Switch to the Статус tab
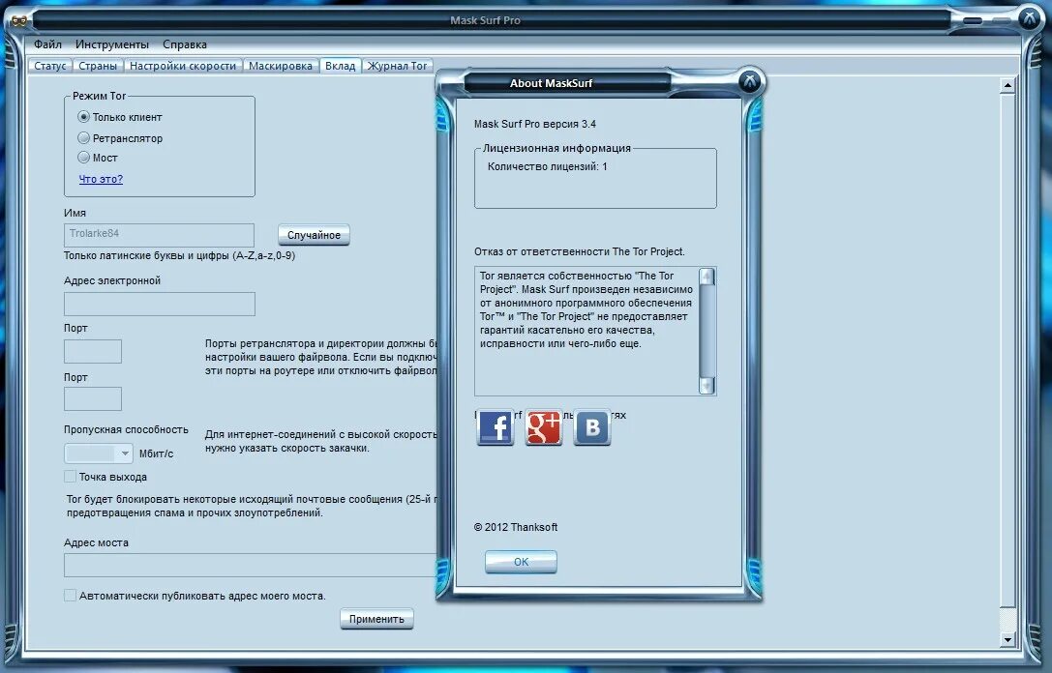 pos(49,66)
